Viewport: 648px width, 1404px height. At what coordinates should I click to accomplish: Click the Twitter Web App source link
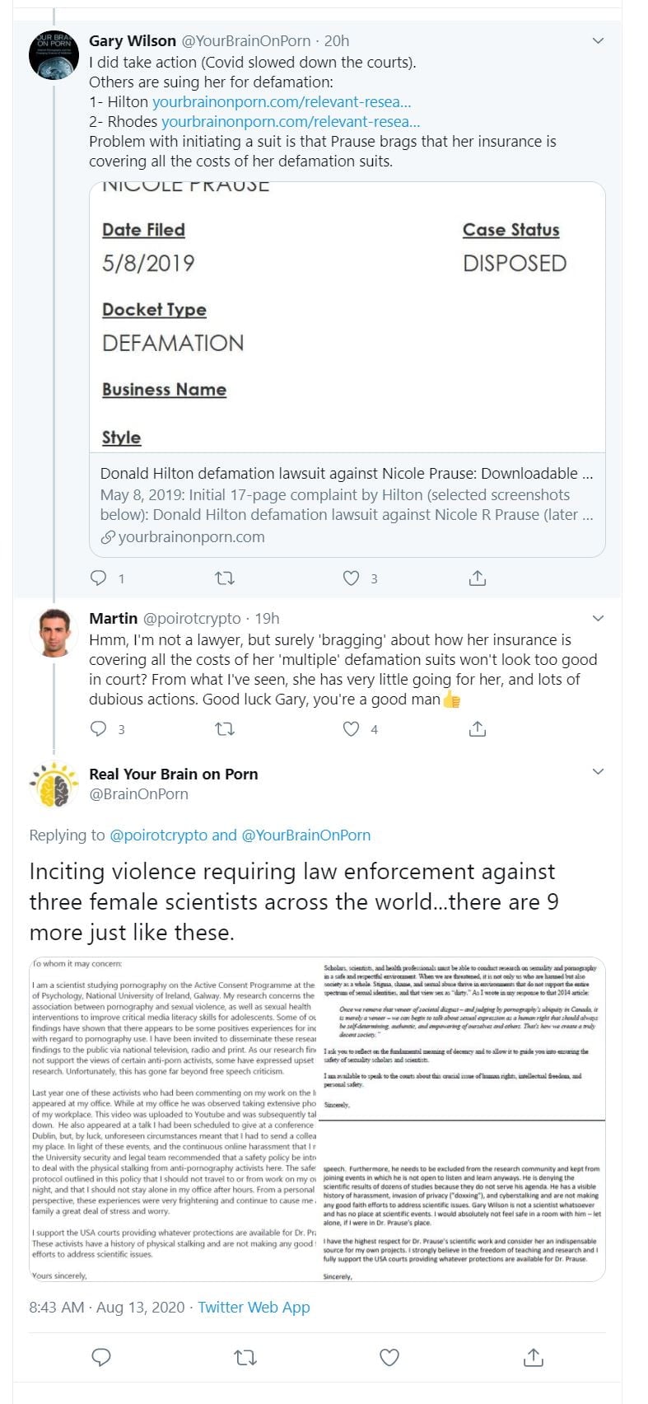pos(254,1307)
